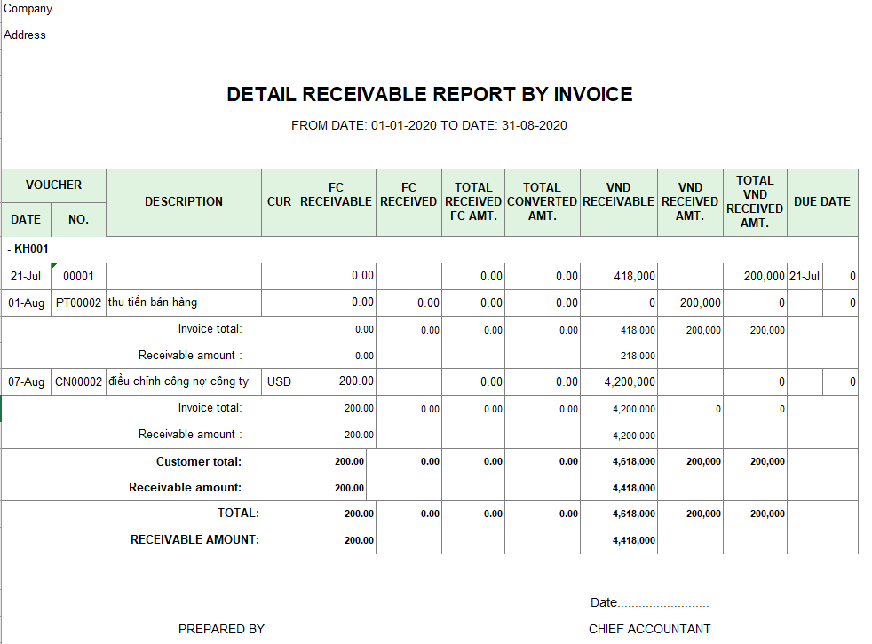Click the Company label cell
The width and height of the screenshot is (872, 644).
point(28,9)
